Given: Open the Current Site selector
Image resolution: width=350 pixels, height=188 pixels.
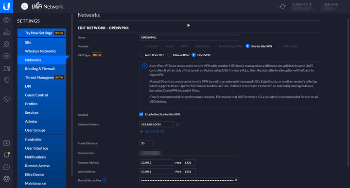Looking at the screenshot, I should pos(302,7).
